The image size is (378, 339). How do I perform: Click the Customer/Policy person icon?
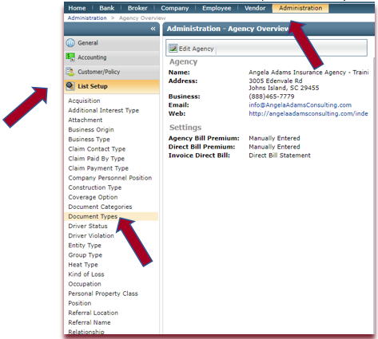point(70,72)
